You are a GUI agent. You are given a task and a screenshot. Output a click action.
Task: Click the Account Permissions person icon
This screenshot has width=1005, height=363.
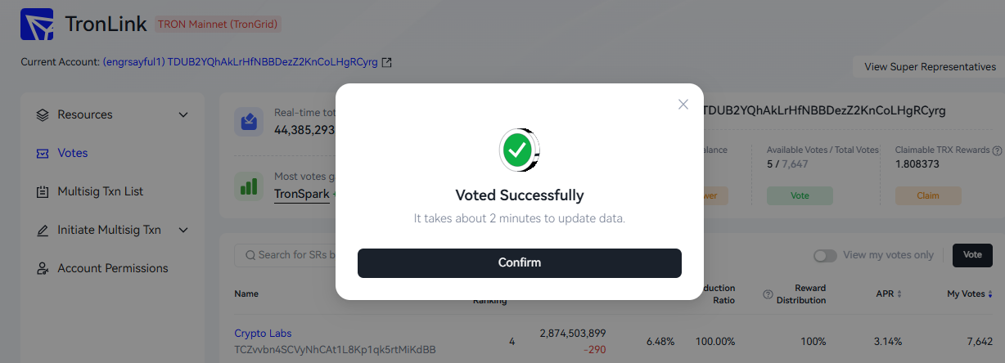43,268
